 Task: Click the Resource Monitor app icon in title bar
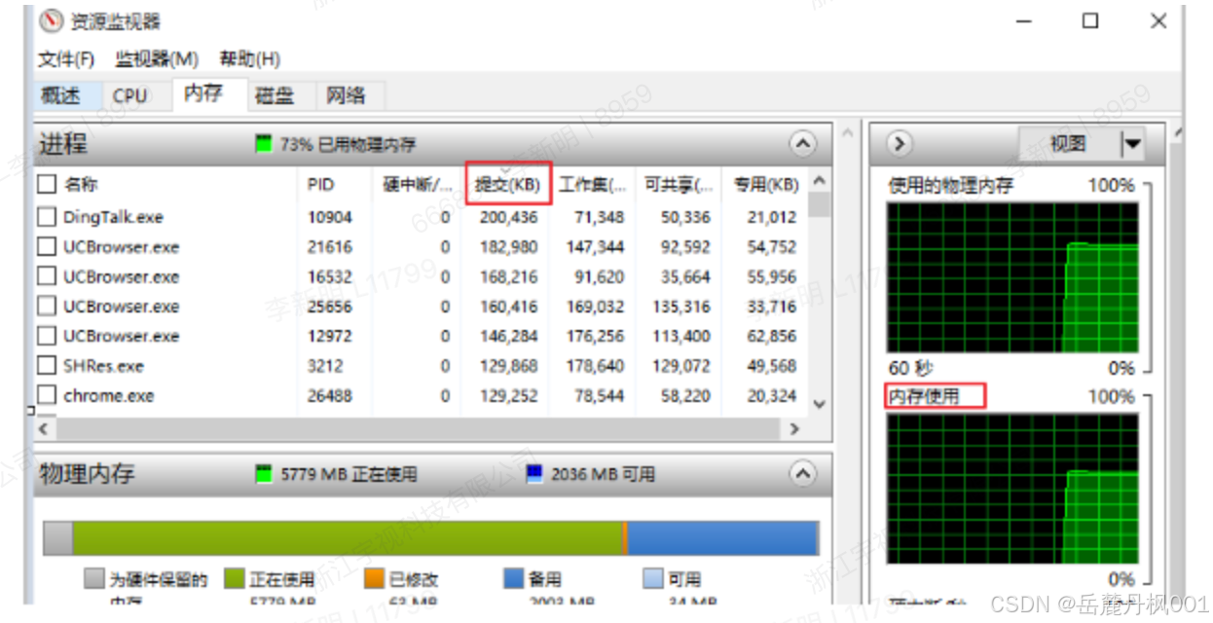(x=50, y=20)
